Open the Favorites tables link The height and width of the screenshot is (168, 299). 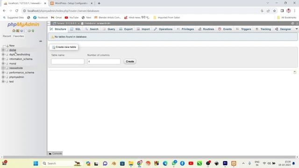point(19,36)
